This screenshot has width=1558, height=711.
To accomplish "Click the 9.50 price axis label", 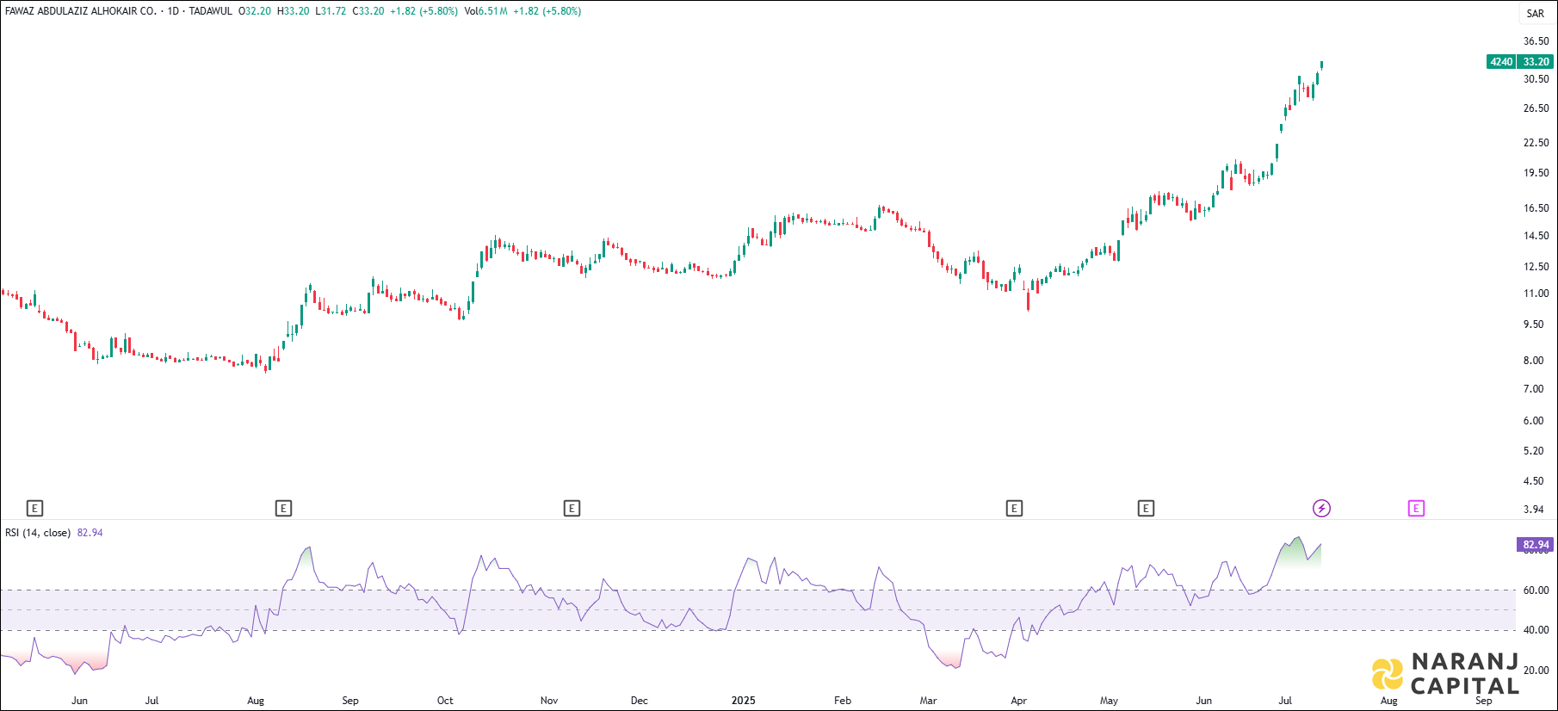I will (x=1534, y=325).
